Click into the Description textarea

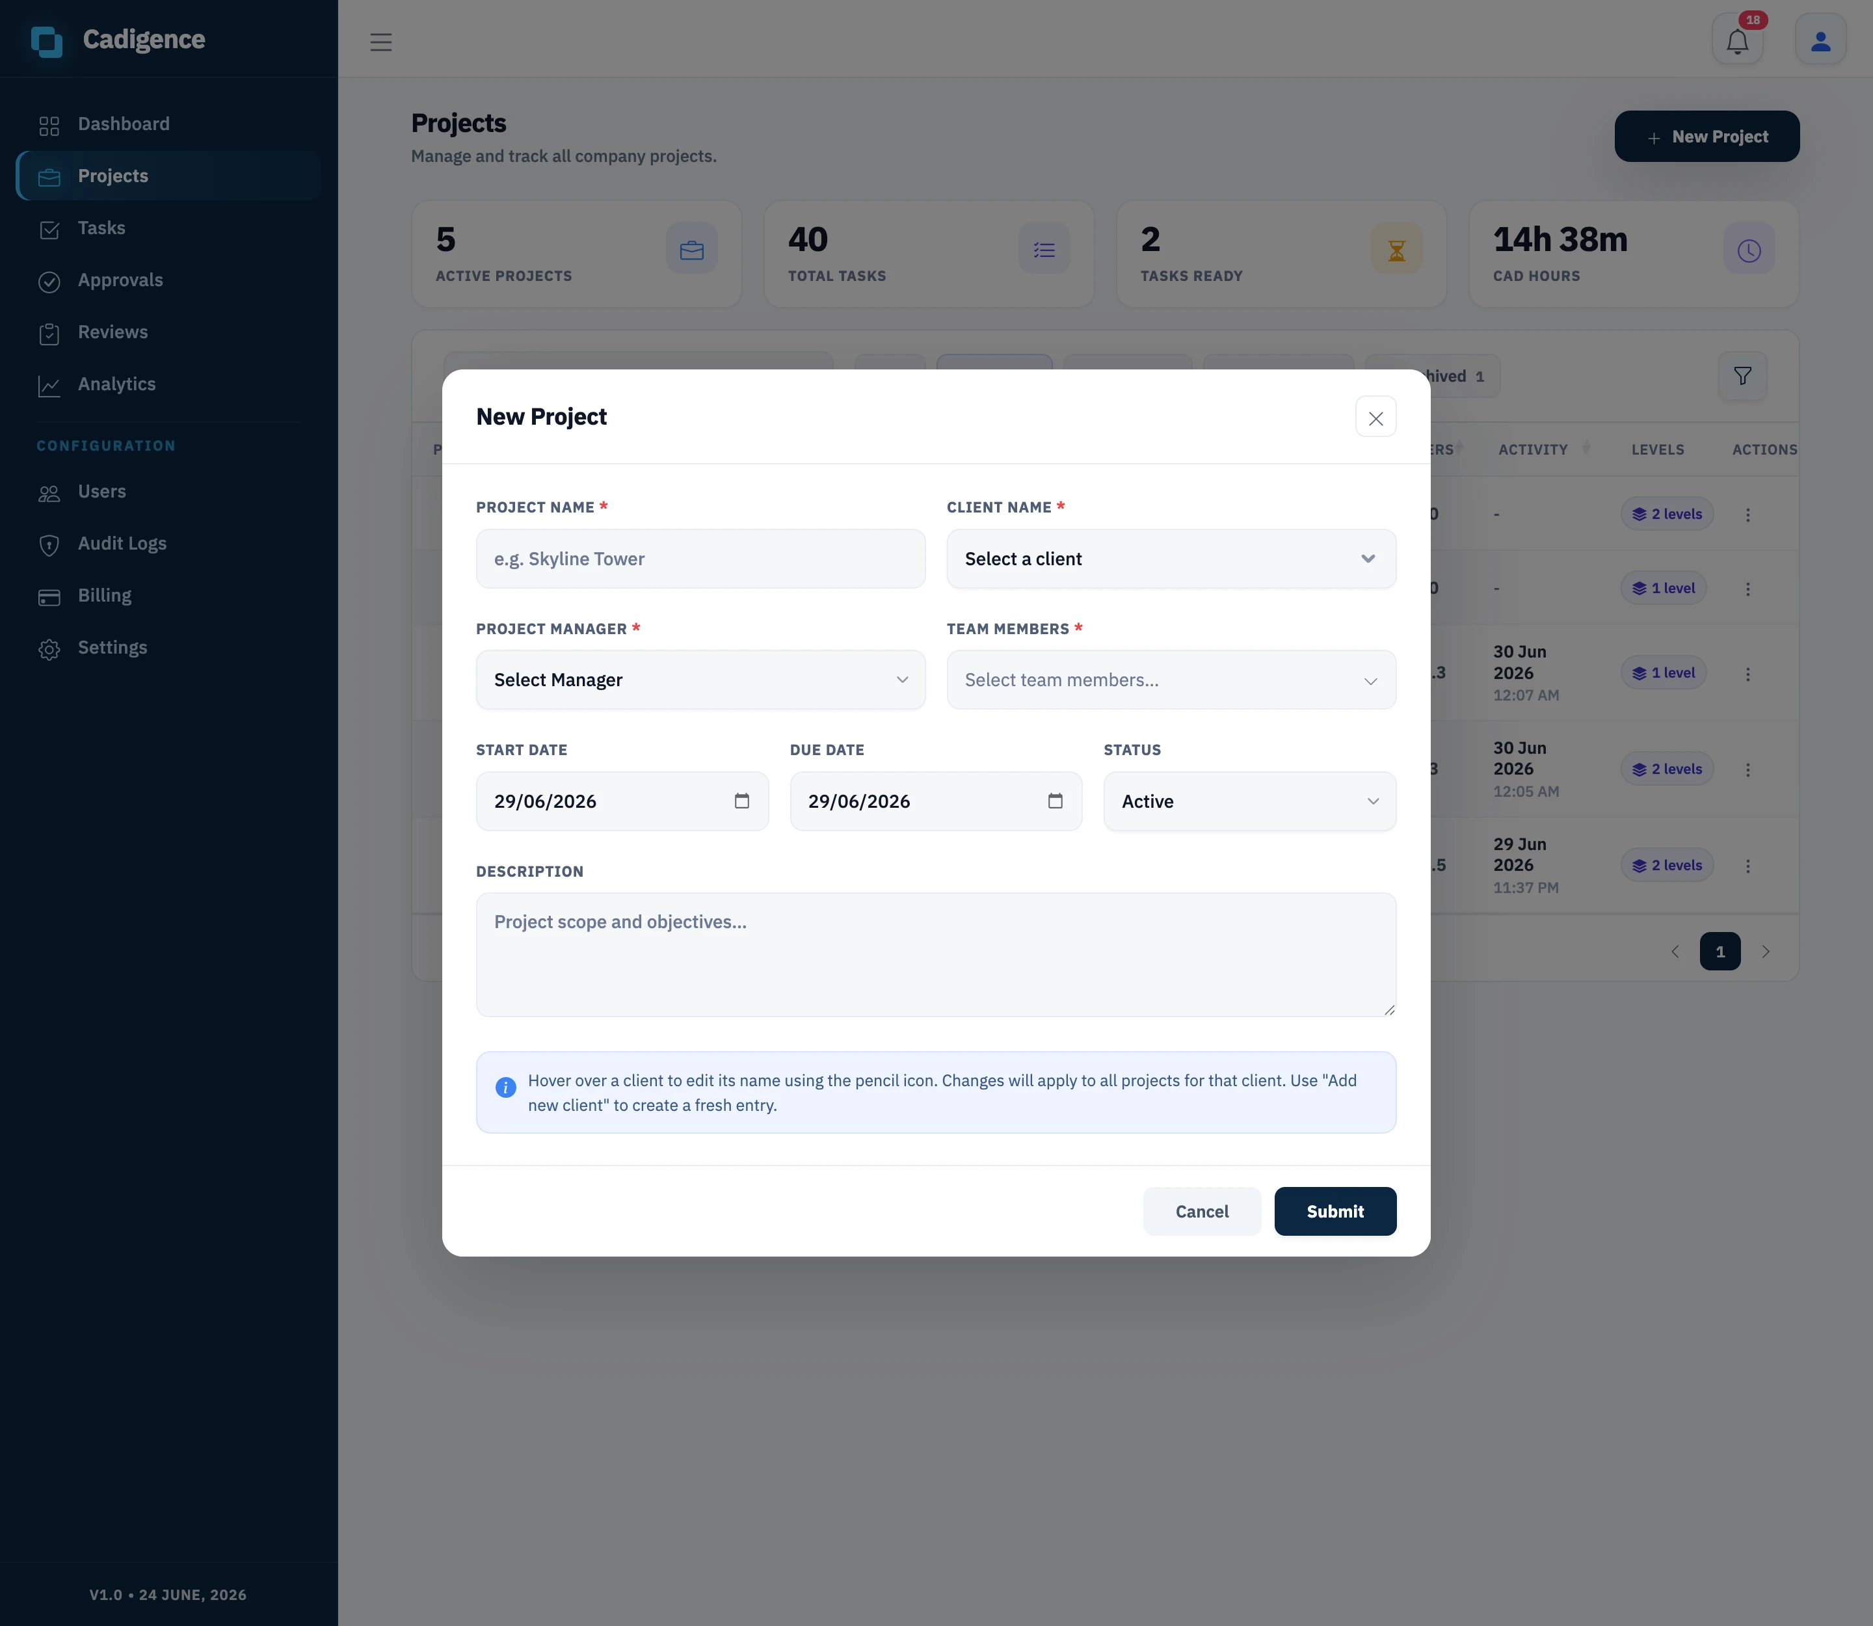936,955
